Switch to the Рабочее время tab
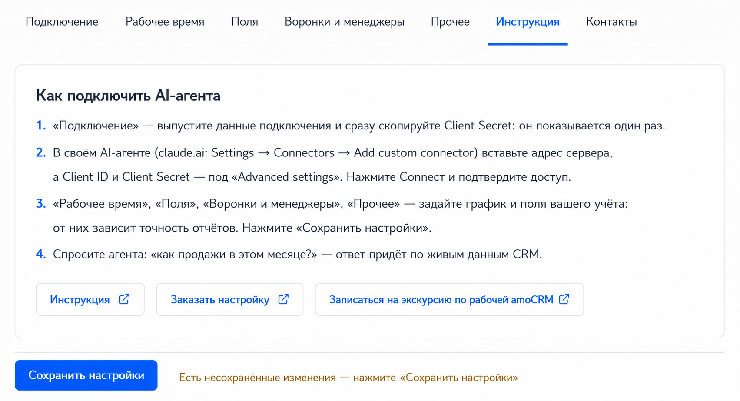This screenshot has height=401, width=740. [x=165, y=22]
